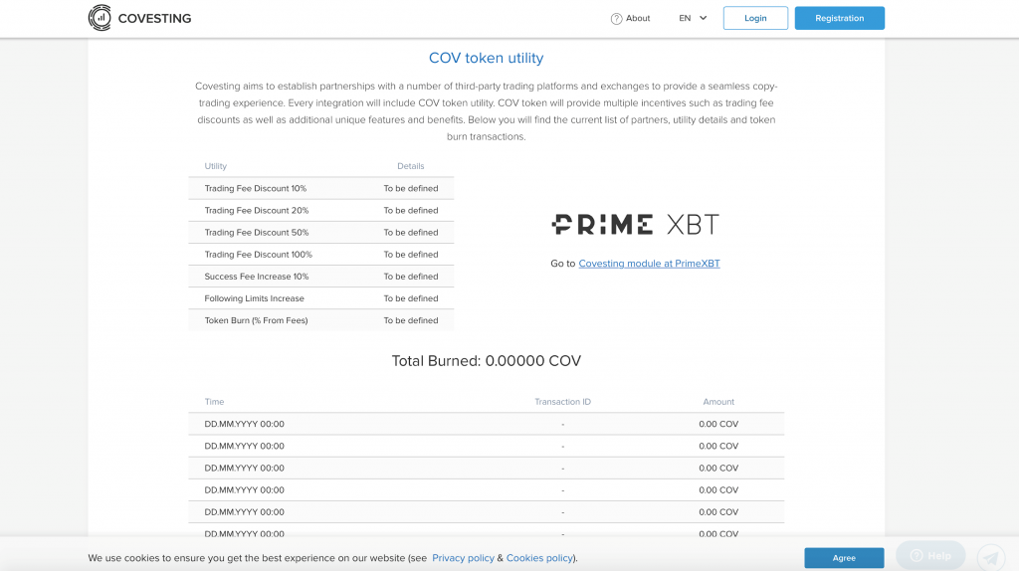Screen dimensions: 1019x571
Task: Select Token Burn (% From Fees) row
Action: point(321,320)
